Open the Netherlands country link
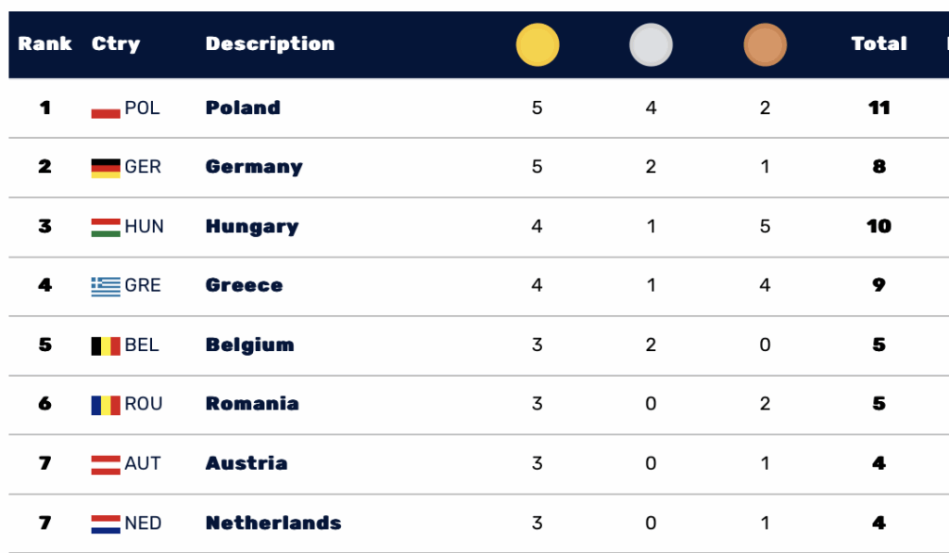 (x=273, y=522)
